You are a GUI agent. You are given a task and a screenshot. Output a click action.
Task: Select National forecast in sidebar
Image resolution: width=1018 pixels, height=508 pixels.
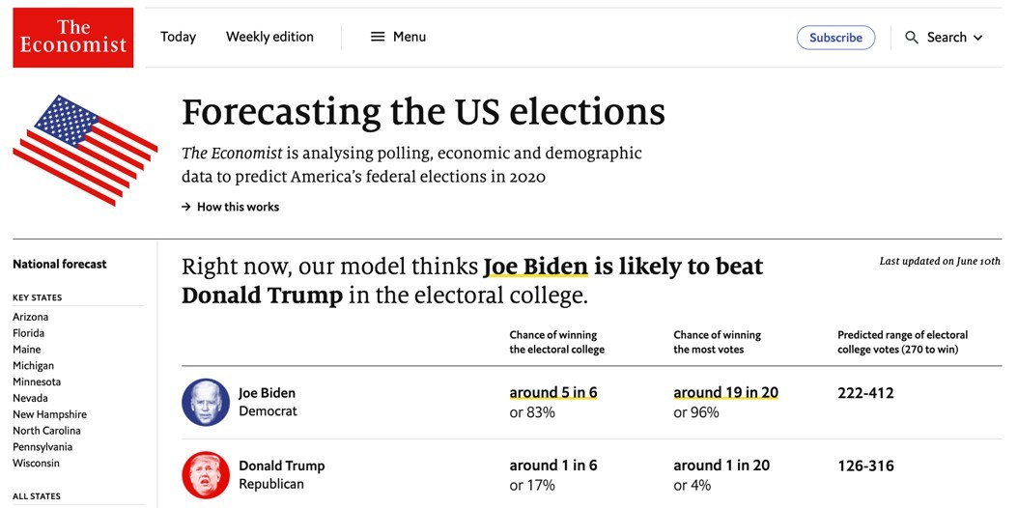(x=60, y=264)
